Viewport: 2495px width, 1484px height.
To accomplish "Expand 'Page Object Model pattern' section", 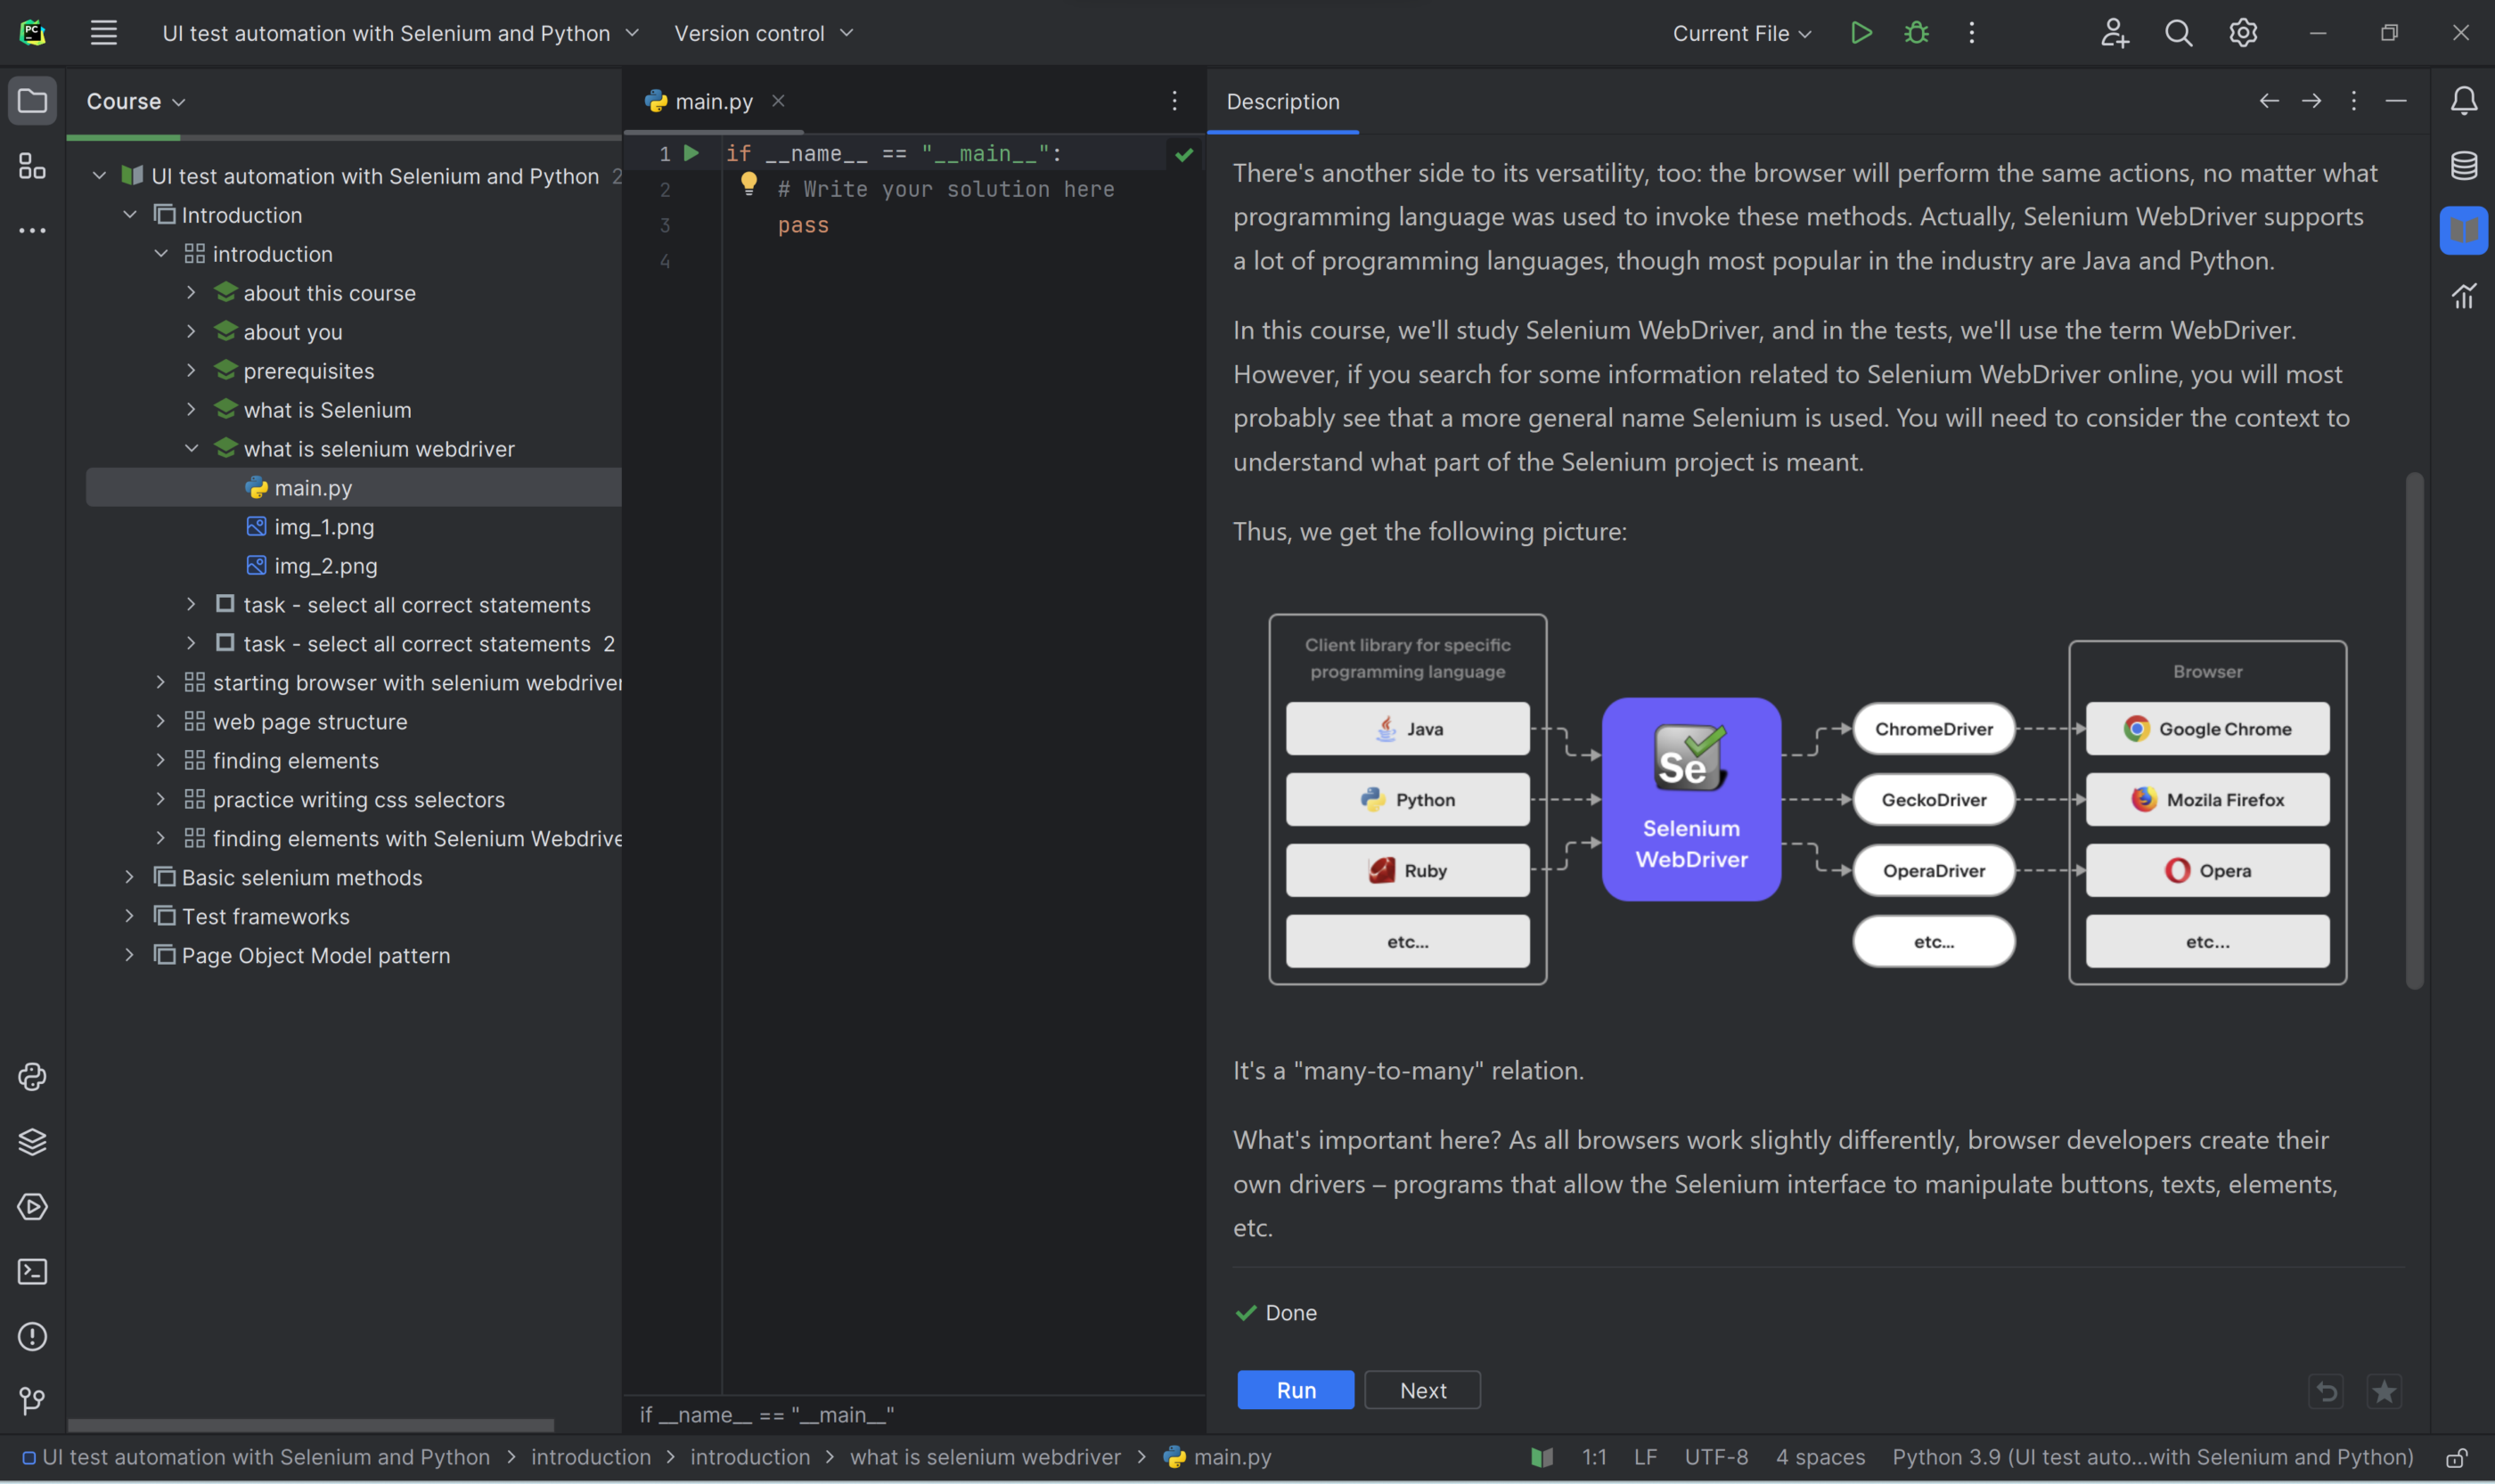I will tap(129, 955).
